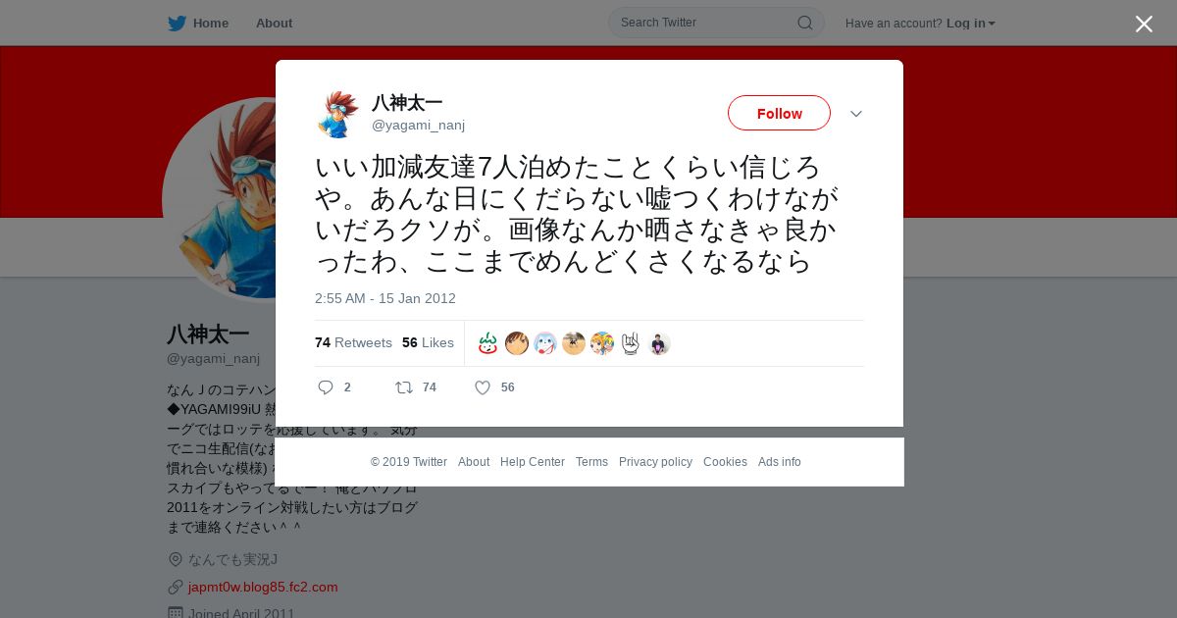Image resolution: width=1177 pixels, height=618 pixels.
Task: Click the Twitter bird logo
Action: [x=177, y=24]
